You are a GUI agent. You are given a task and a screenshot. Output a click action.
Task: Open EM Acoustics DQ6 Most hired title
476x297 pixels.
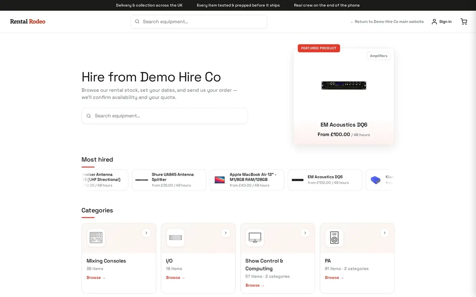click(x=325, y=177)
